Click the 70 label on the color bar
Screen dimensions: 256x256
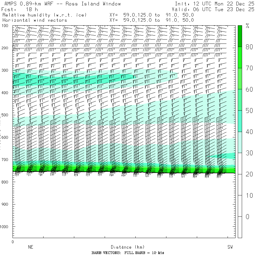249,68
